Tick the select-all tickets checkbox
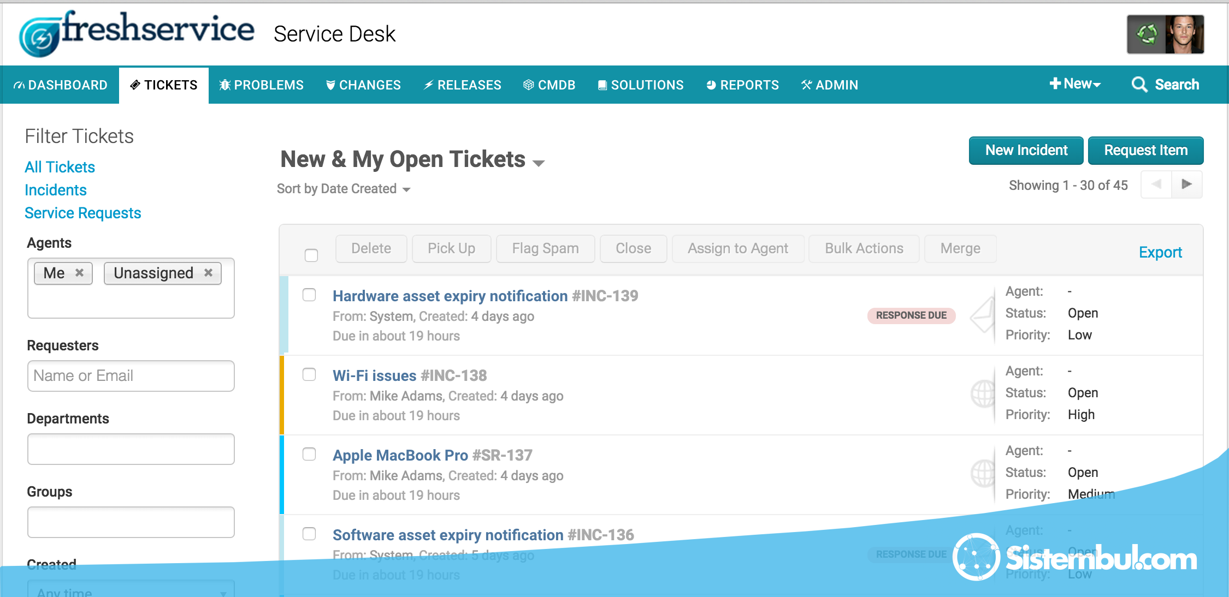 (311, 255)
